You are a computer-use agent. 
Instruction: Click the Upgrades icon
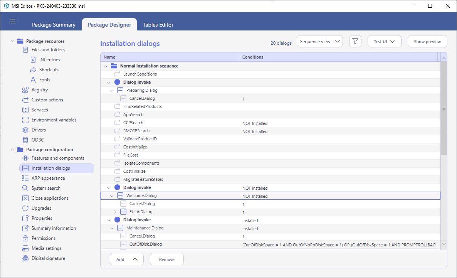click(x=25, y=208)
